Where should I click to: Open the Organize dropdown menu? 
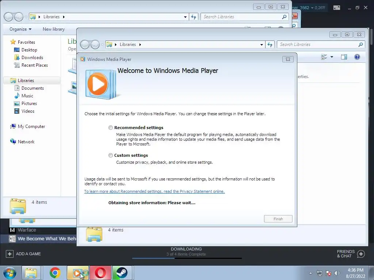[x=20, y=29]
